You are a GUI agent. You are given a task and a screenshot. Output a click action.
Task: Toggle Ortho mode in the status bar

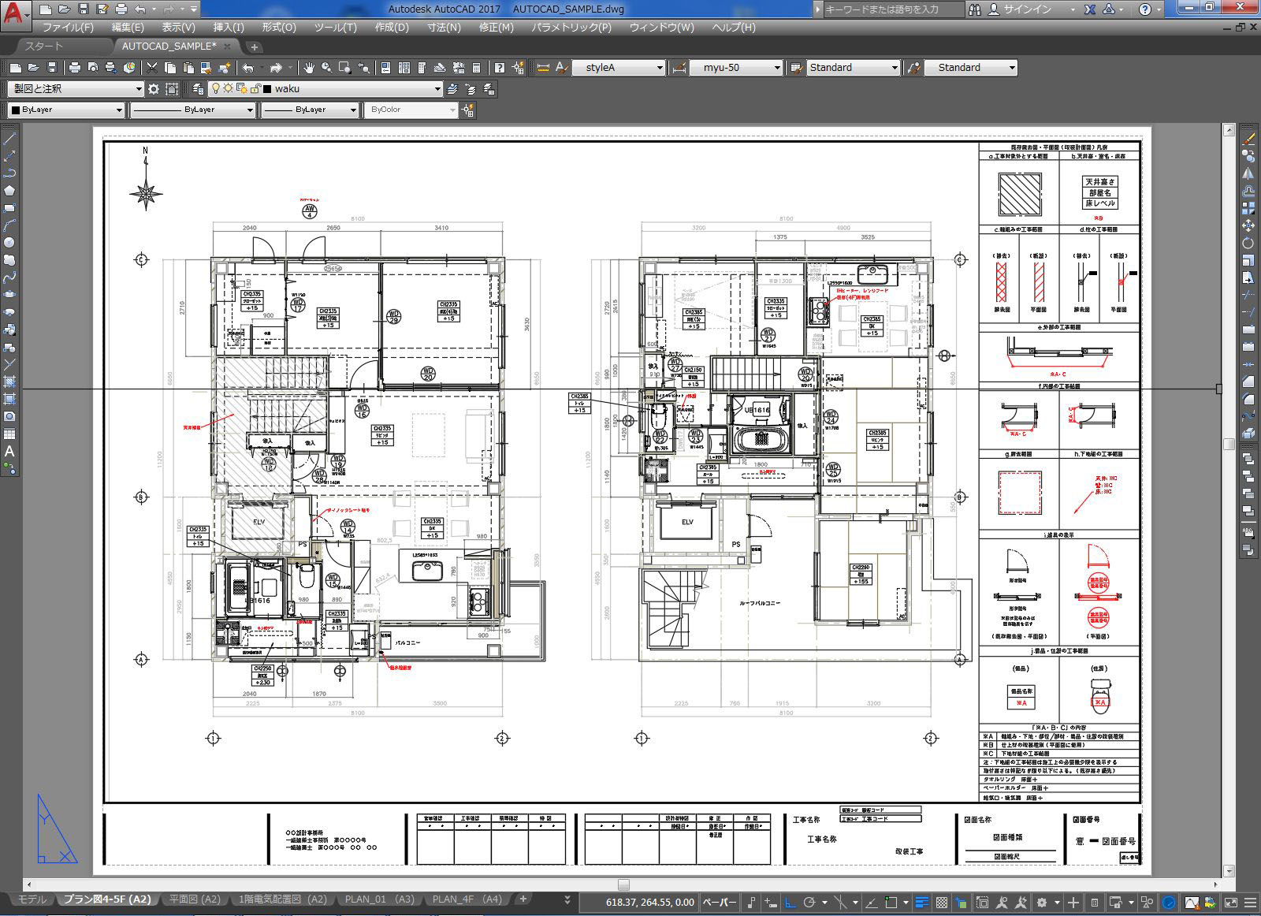790,903
